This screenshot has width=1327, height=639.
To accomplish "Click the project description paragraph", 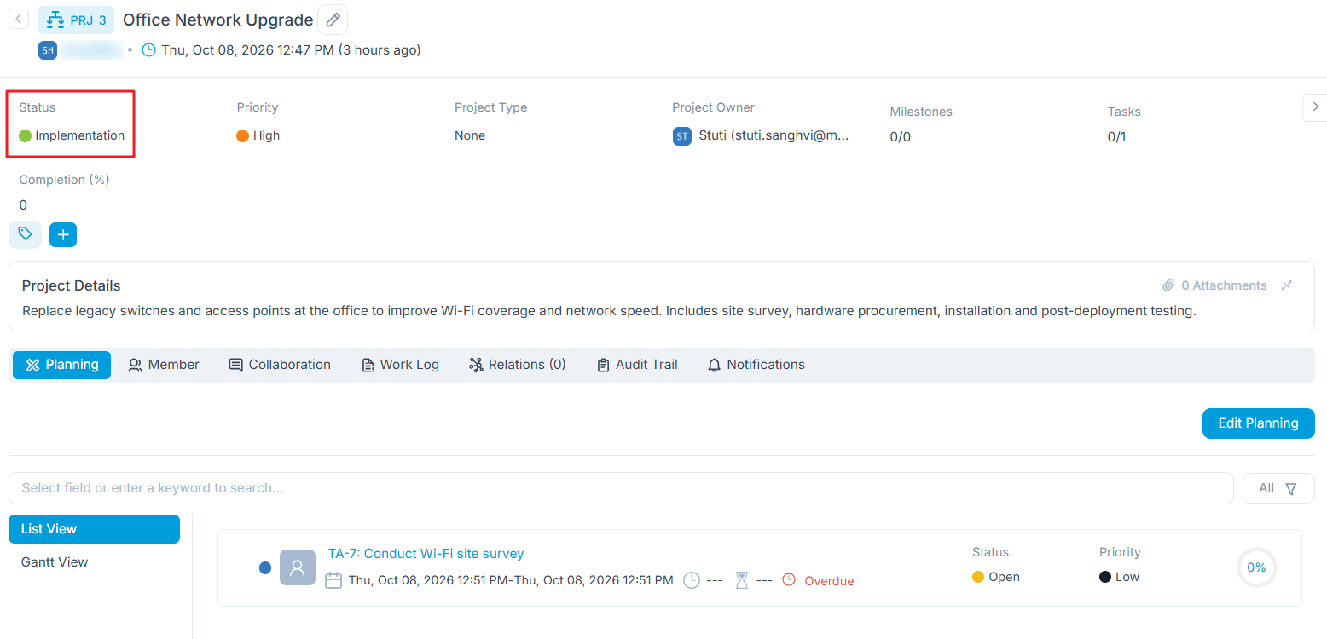I will click(609, 311).
